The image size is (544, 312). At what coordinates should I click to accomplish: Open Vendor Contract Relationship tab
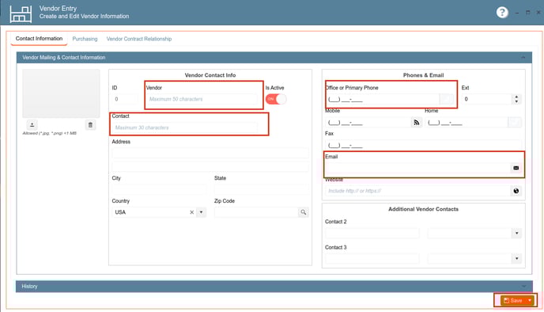[x=139, y=39]
